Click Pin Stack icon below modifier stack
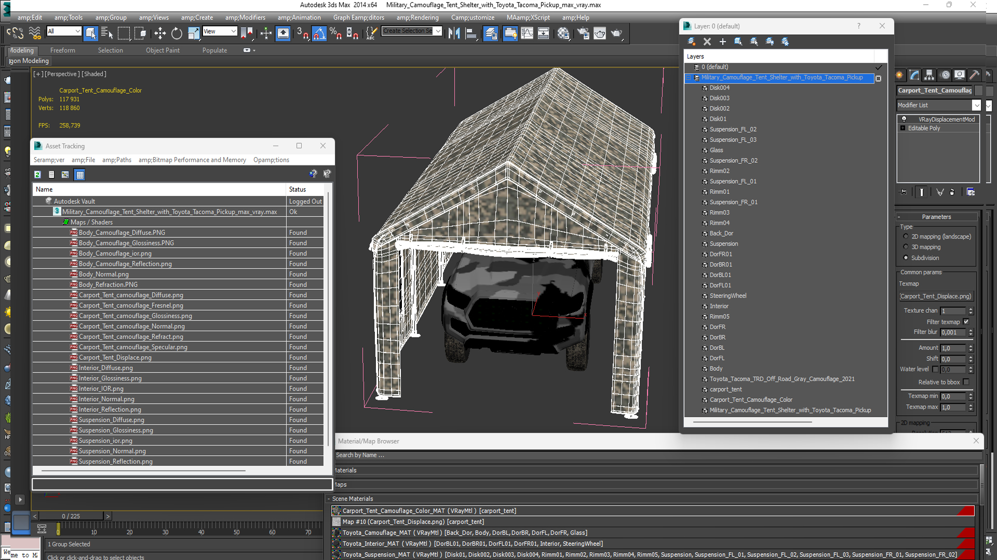The height and width of the screenshot is (560, 997). [904, 192]
